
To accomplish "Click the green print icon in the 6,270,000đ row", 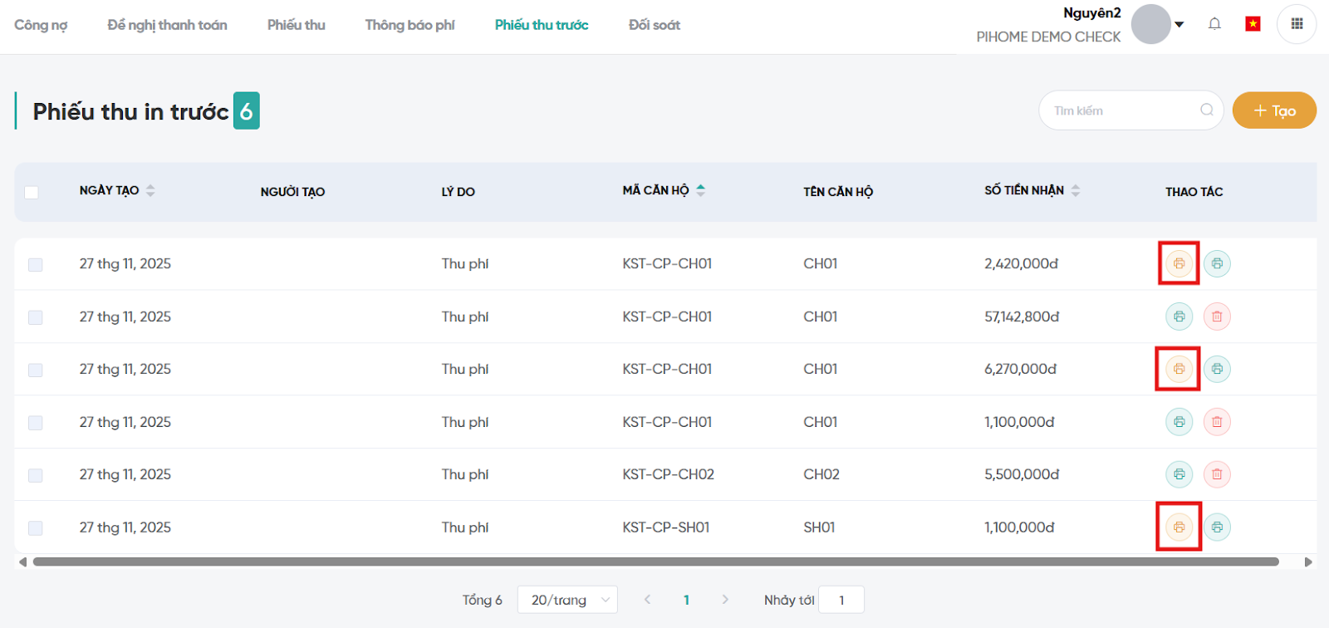I will 1217,369.
